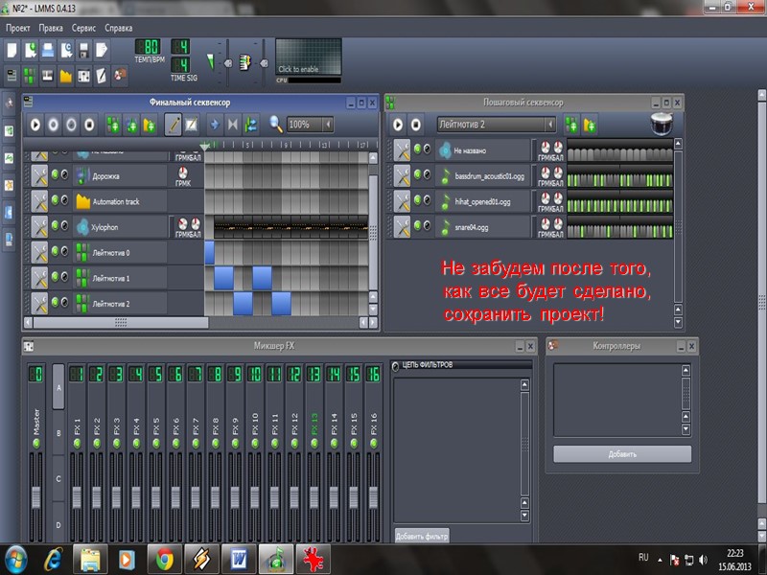The image size is (767, 575).
Task: Enable ЦЕПЬ ФИЛЬТРОВ effects chain LED
Action: coord(396,366)
